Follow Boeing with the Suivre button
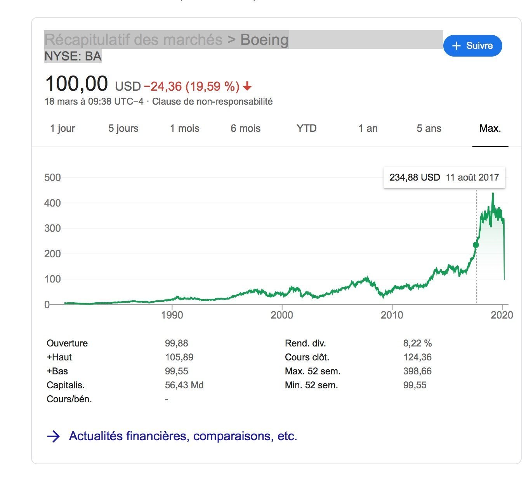This screenshot has width=531, height=479. click(472, 46)
